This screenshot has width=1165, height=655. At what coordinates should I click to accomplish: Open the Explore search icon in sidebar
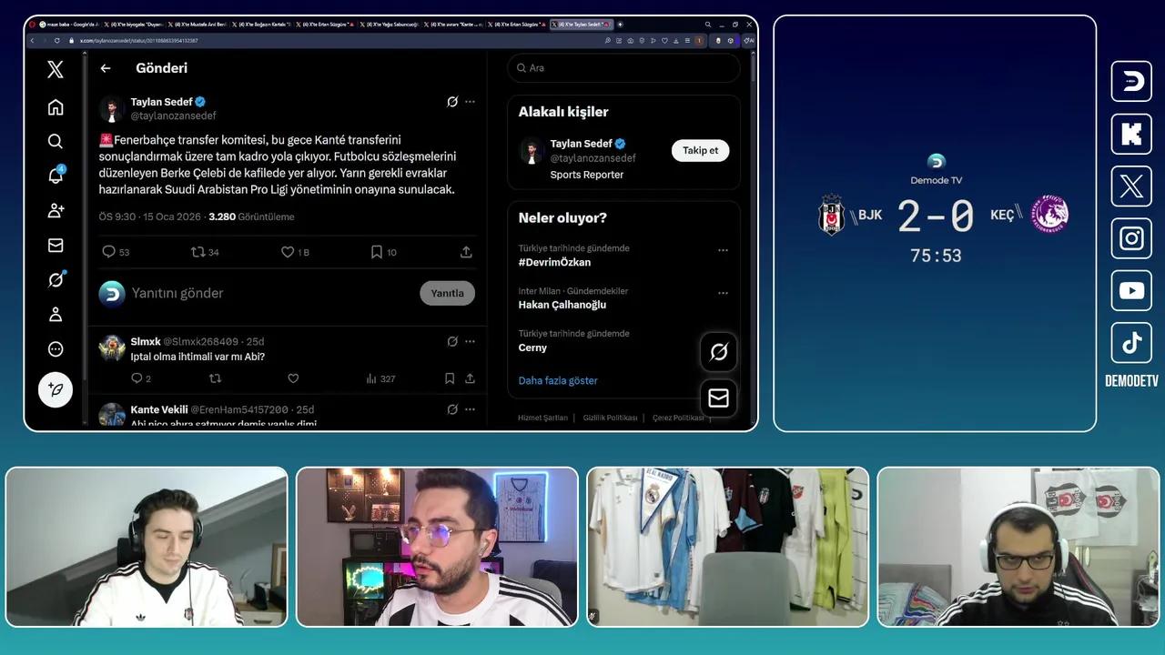tap(56, 141)
